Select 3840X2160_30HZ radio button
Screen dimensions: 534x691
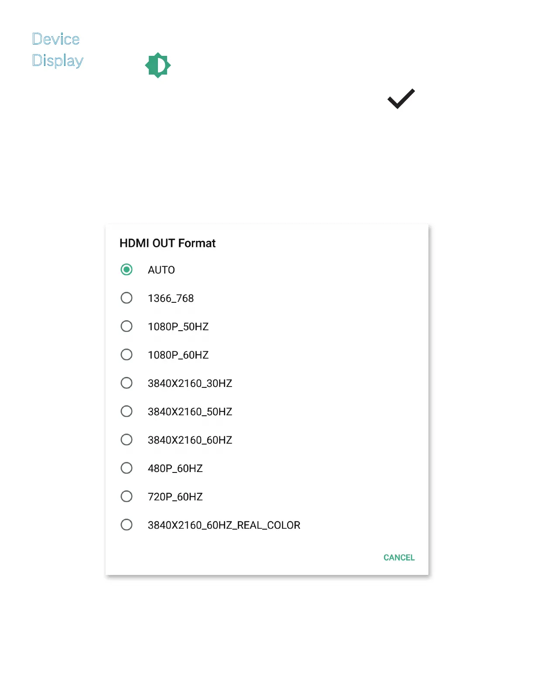click(x=127, y=383)
